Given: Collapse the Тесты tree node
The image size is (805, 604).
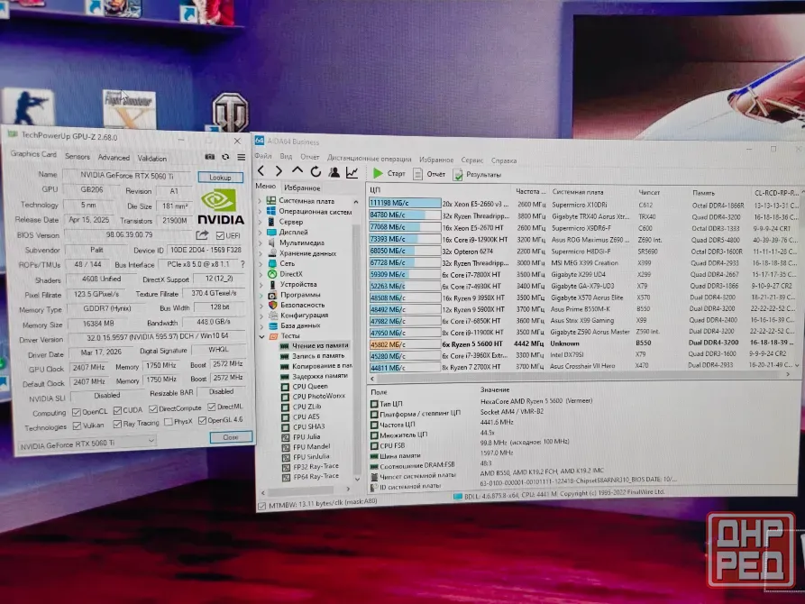Looking at the screenshot, I should click(261, 336).
